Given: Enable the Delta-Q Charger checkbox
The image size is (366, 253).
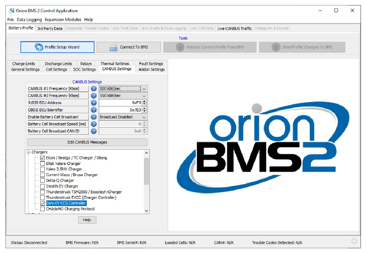Looking at the screenshot, I should 42,181.
